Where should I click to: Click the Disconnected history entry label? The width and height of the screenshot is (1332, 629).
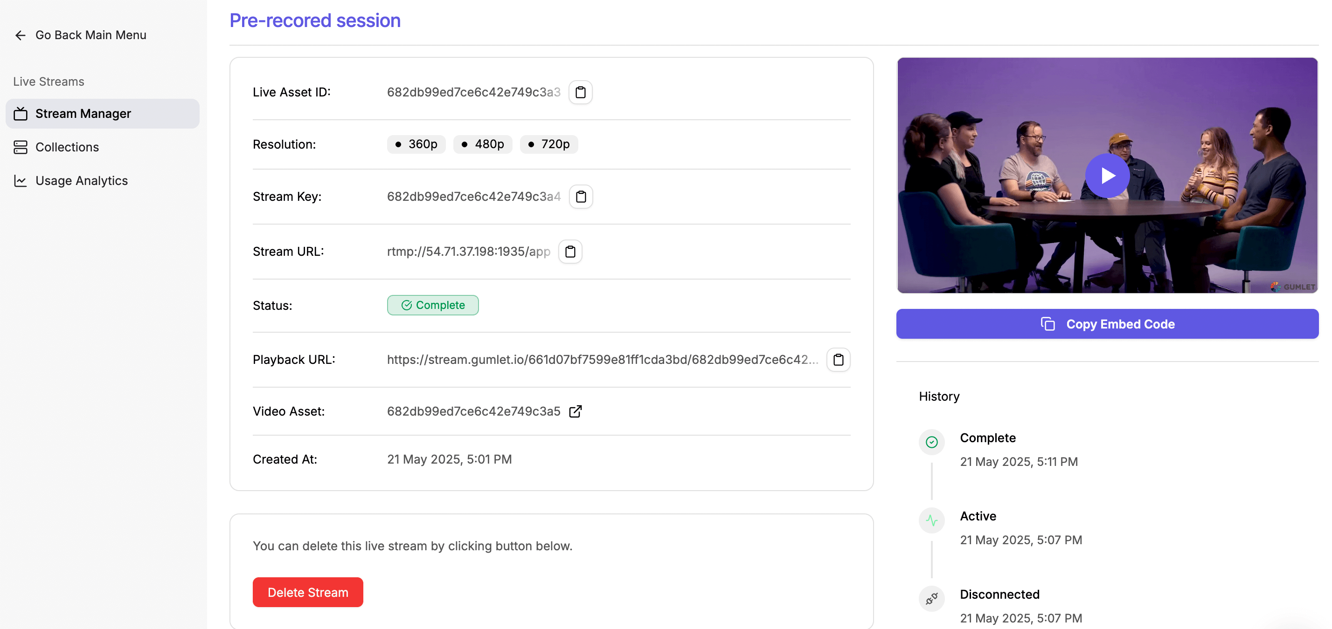(999, 595)
